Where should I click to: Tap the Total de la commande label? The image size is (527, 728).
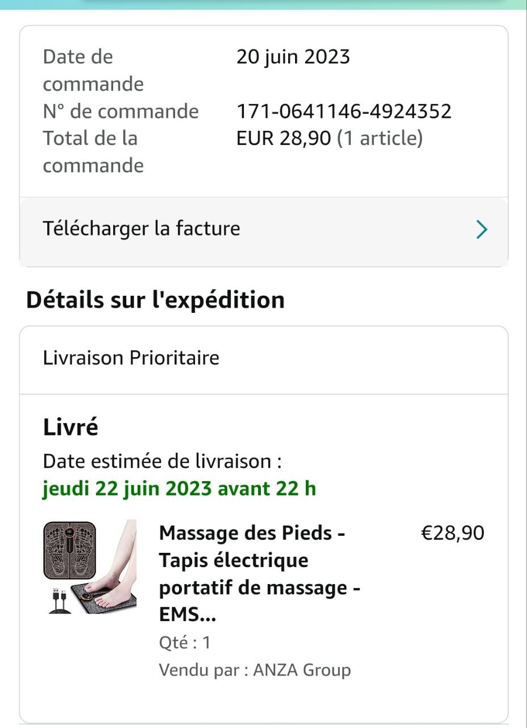click(93, 152)
